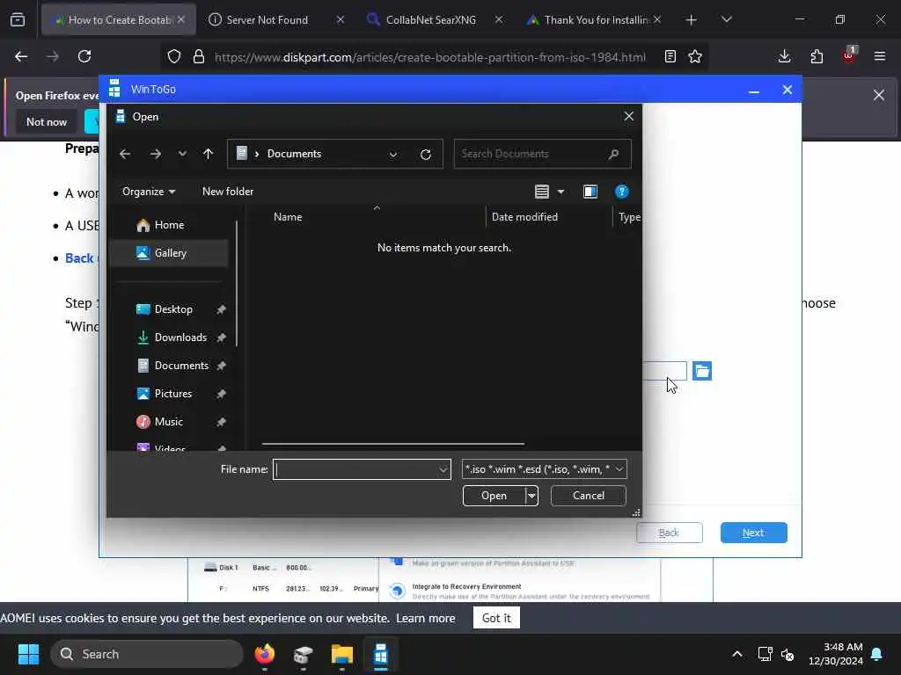Change the file view layout icon
Screen dimensions: 901x675
(542, 192)
